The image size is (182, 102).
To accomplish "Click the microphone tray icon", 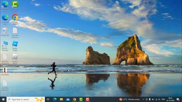I will click(150, 99).
